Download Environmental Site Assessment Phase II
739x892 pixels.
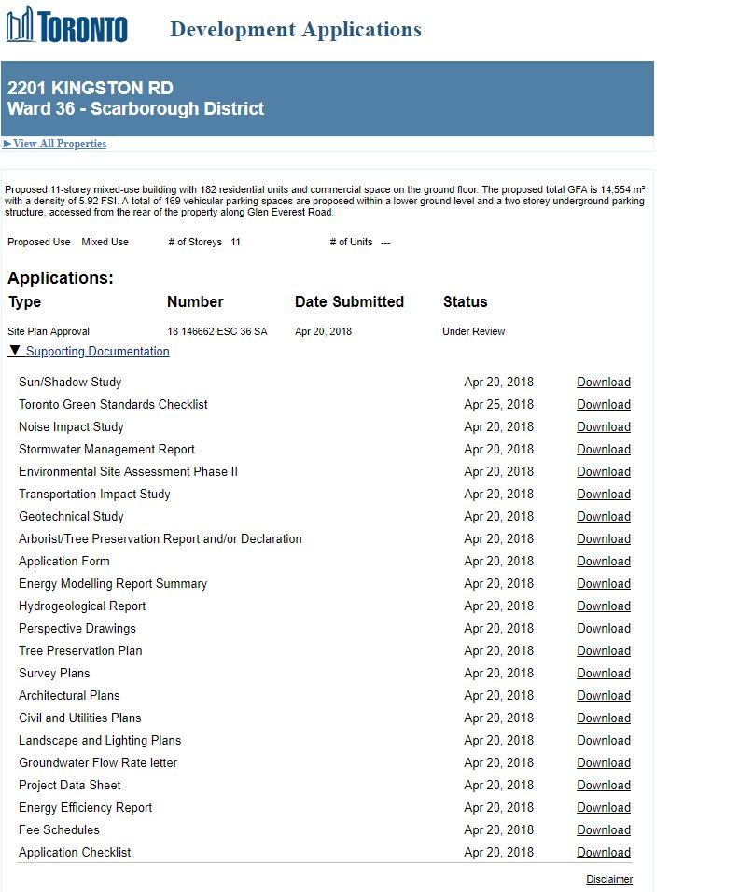coord(603,472)
